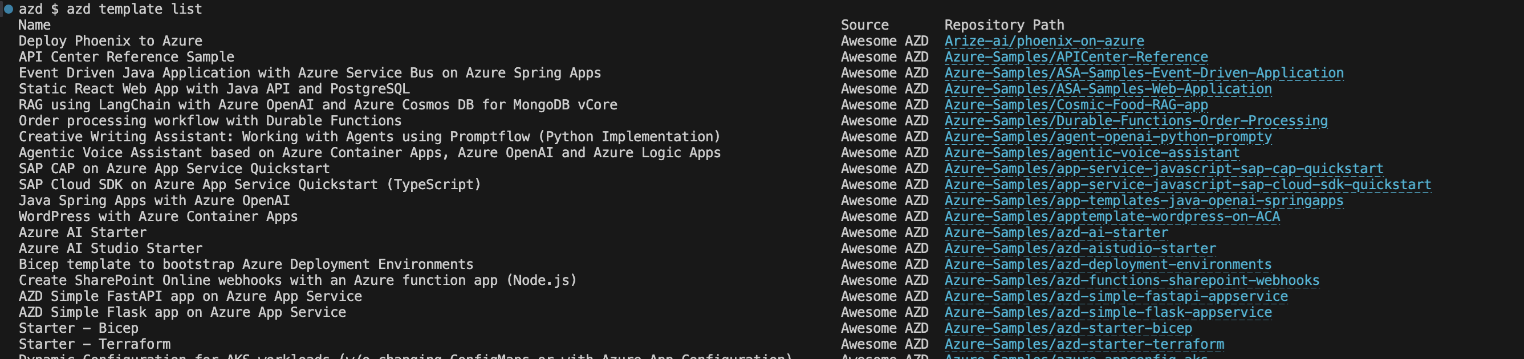Select 'Creative Writing Assistant' row name

(370, 137)
